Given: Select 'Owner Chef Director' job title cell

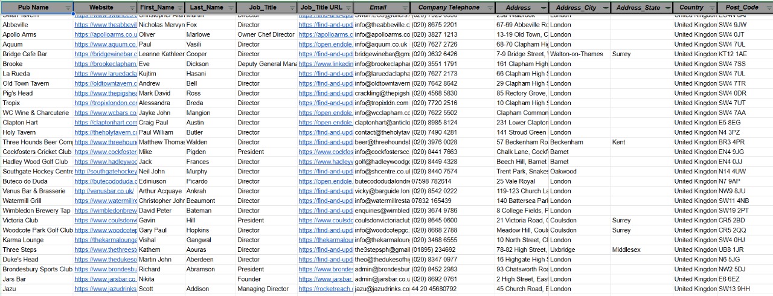Looking at the screenshot, I should [267, 34].
